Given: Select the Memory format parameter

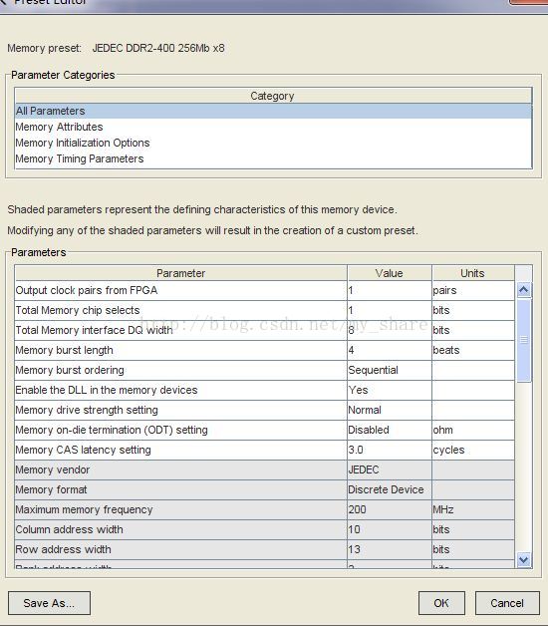Looking at the screenshot, I should 180,490.
